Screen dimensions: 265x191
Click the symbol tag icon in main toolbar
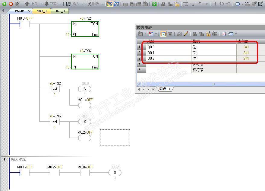pyautogui.click(x=237, y=4)
